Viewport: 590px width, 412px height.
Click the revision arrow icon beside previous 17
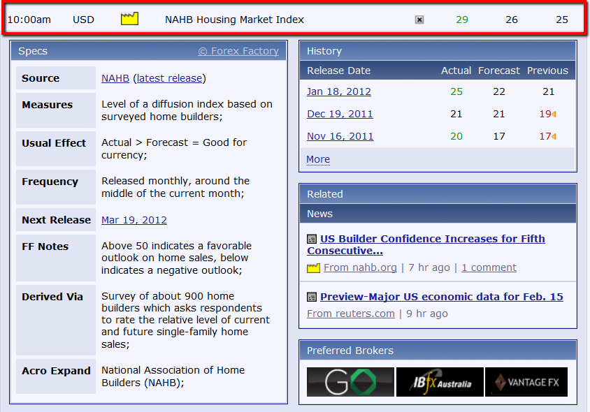pyautogui.click(x=554, y=136)
